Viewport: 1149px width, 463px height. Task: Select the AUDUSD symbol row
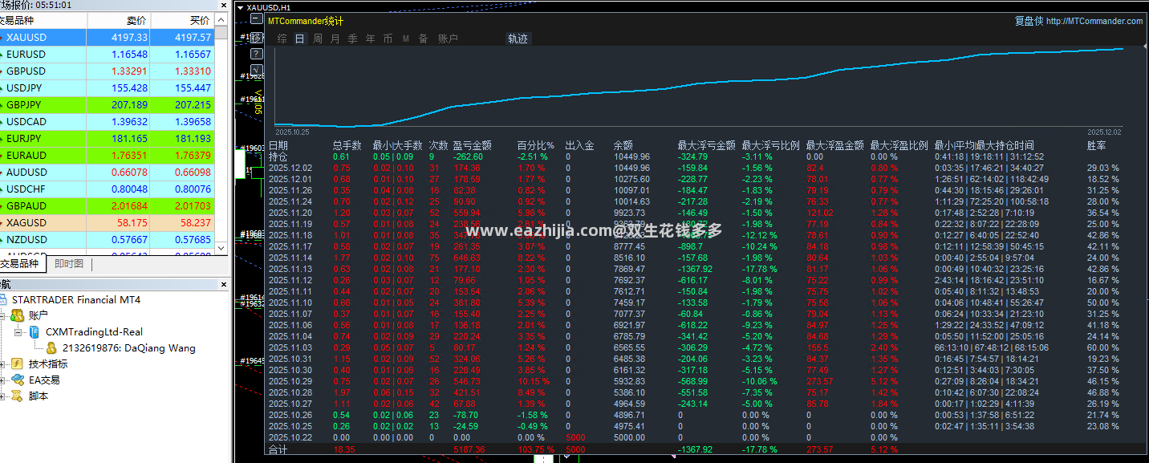point(107,173)
